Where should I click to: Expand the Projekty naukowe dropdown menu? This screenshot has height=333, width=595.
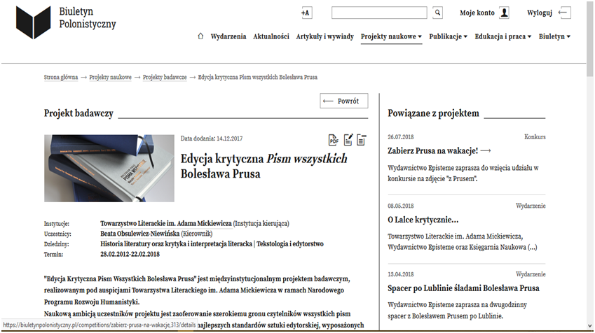(391, 36)
